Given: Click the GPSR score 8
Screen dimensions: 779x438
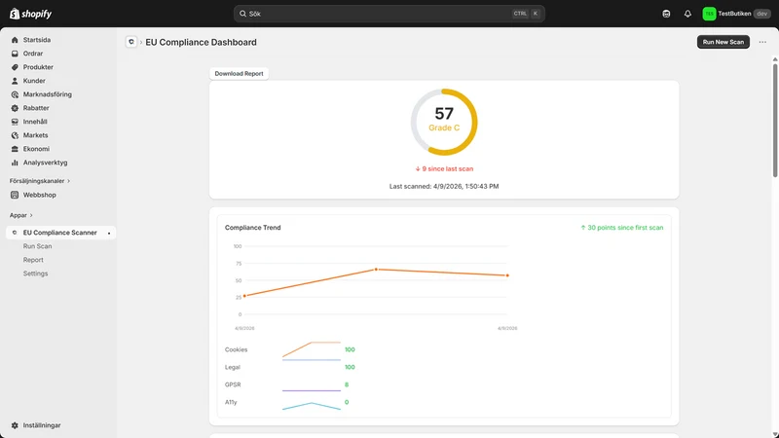Looking at the screenshot, I should [347, 384].
